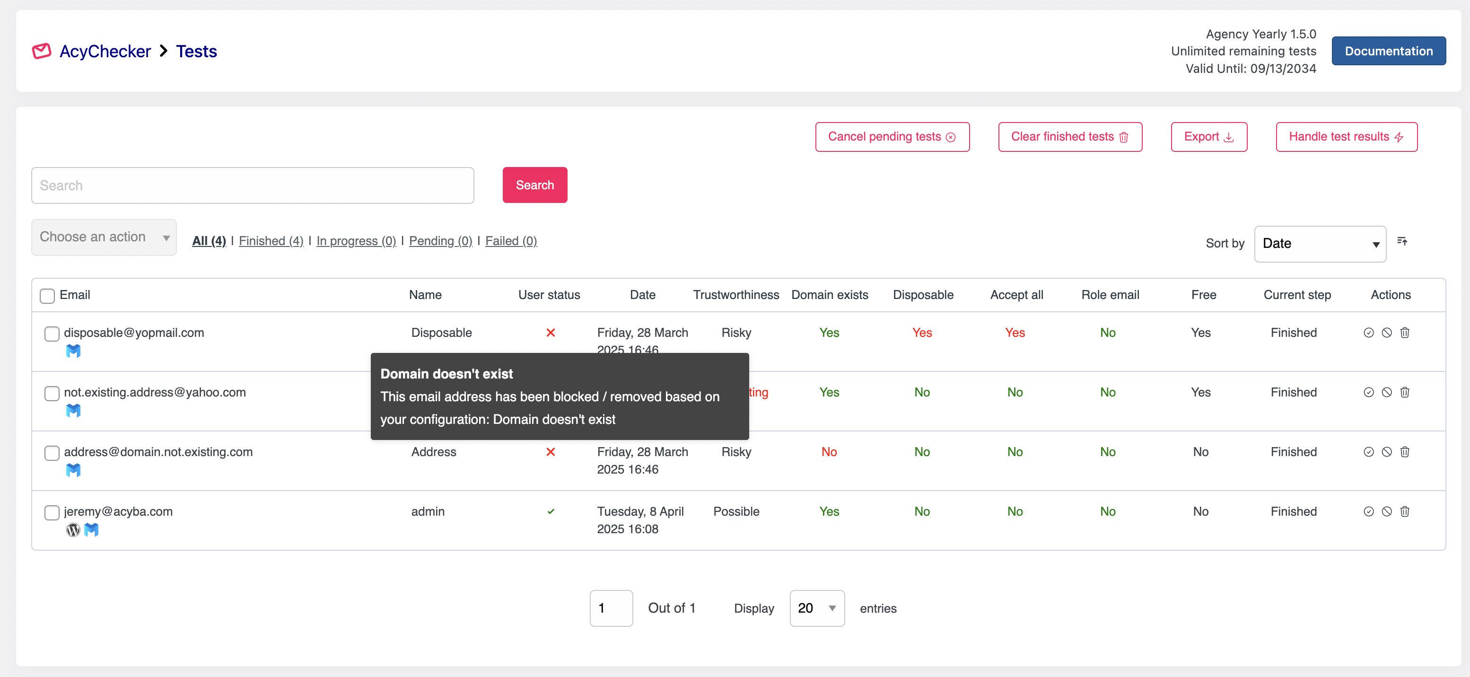Screen dimensions: 1470x677
Task: Click the block icon for address@domain.not.existing.com
Action: 1387,452
